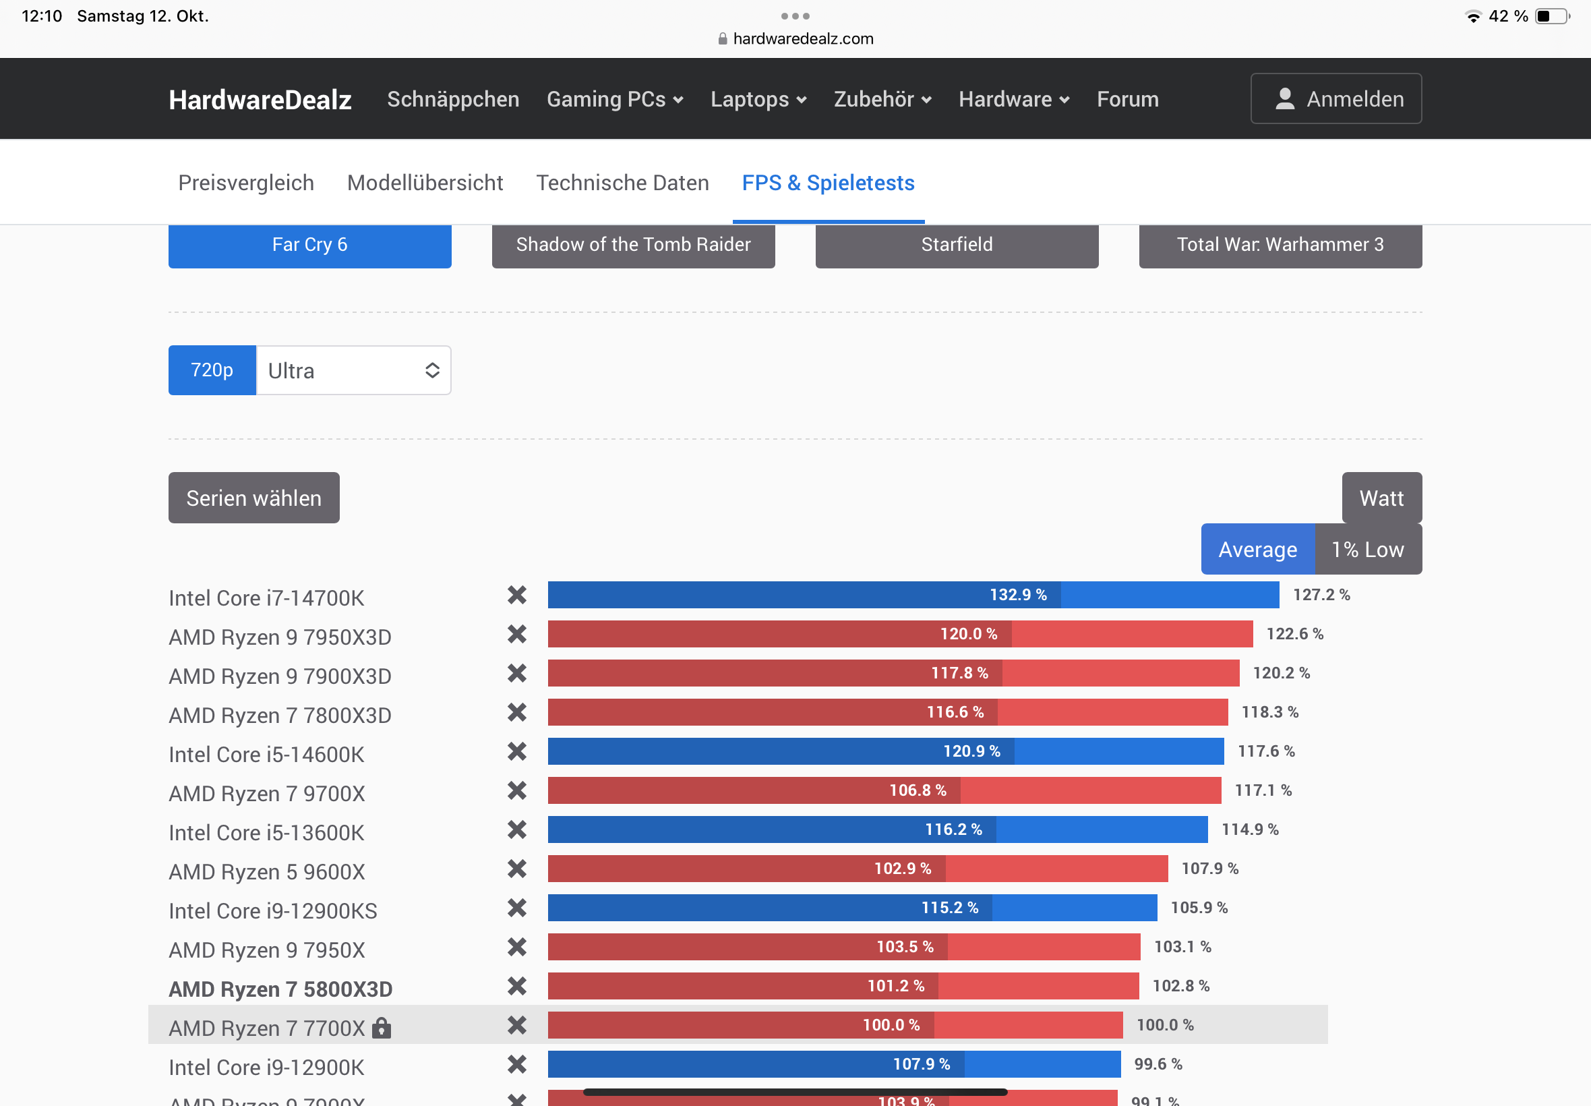
Task: Remove AMD Ryzen 5 9600X row
Action: tap(516, 869)
